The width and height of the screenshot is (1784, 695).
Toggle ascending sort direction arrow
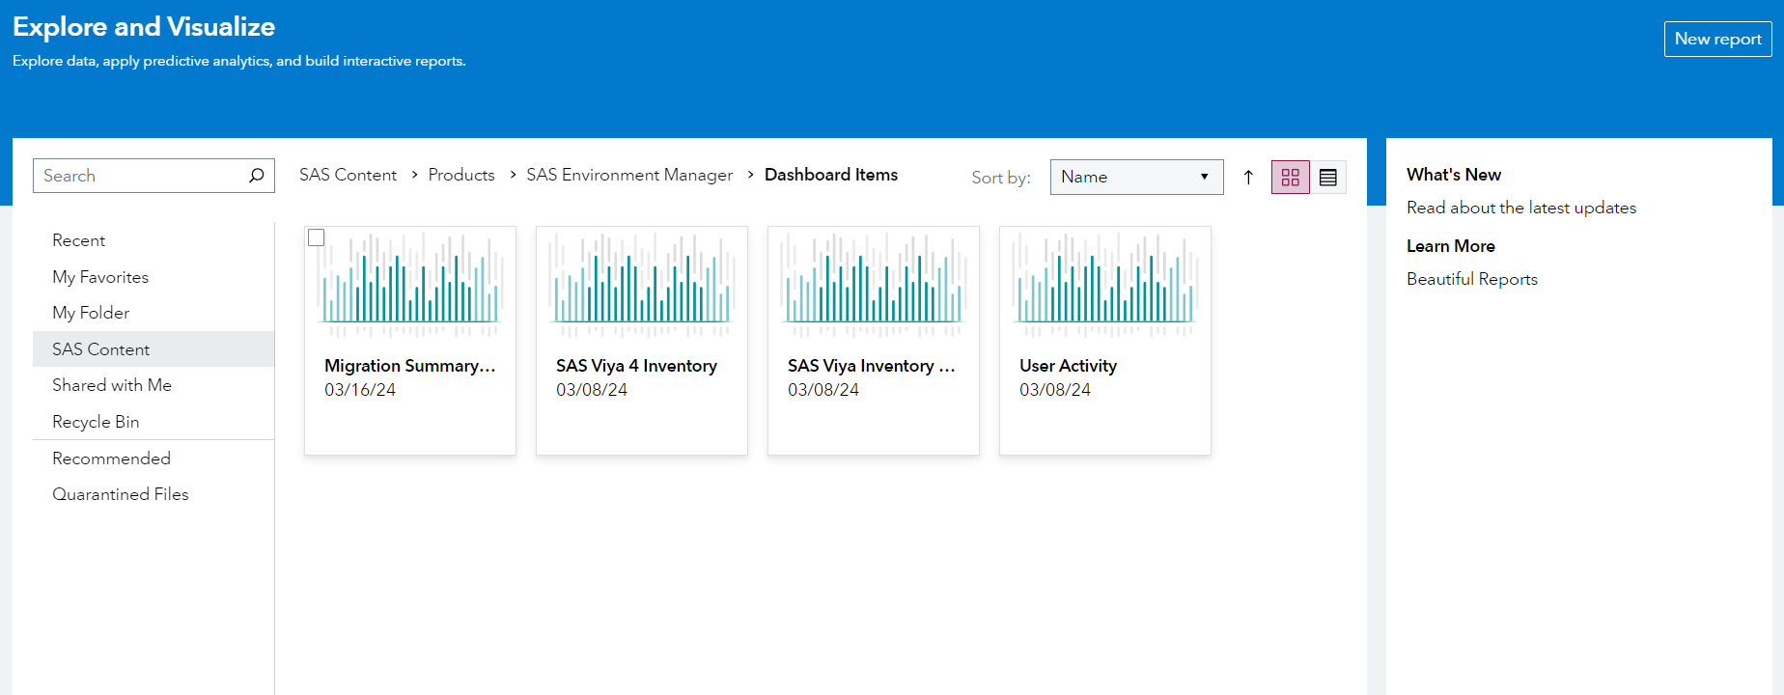click(1248, 178)
